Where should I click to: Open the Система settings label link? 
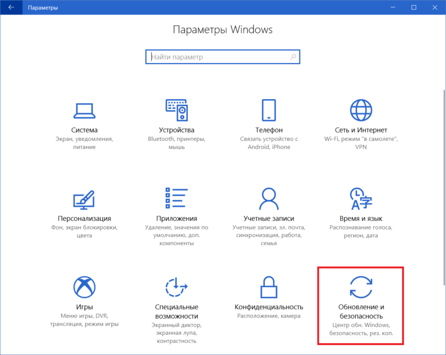click(x=84, y=130)
